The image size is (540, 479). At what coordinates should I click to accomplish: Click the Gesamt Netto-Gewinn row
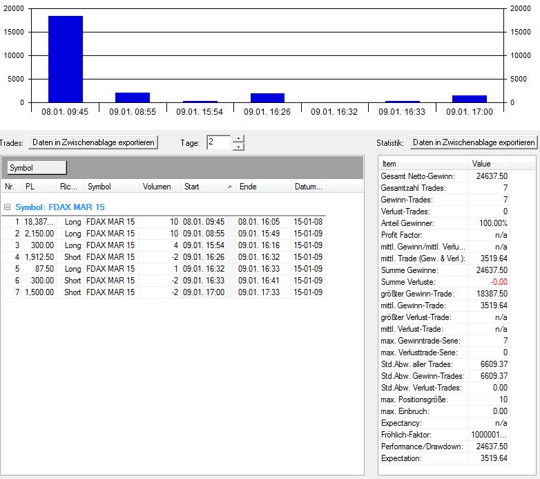pyautogui.click(x=444, y=176)
